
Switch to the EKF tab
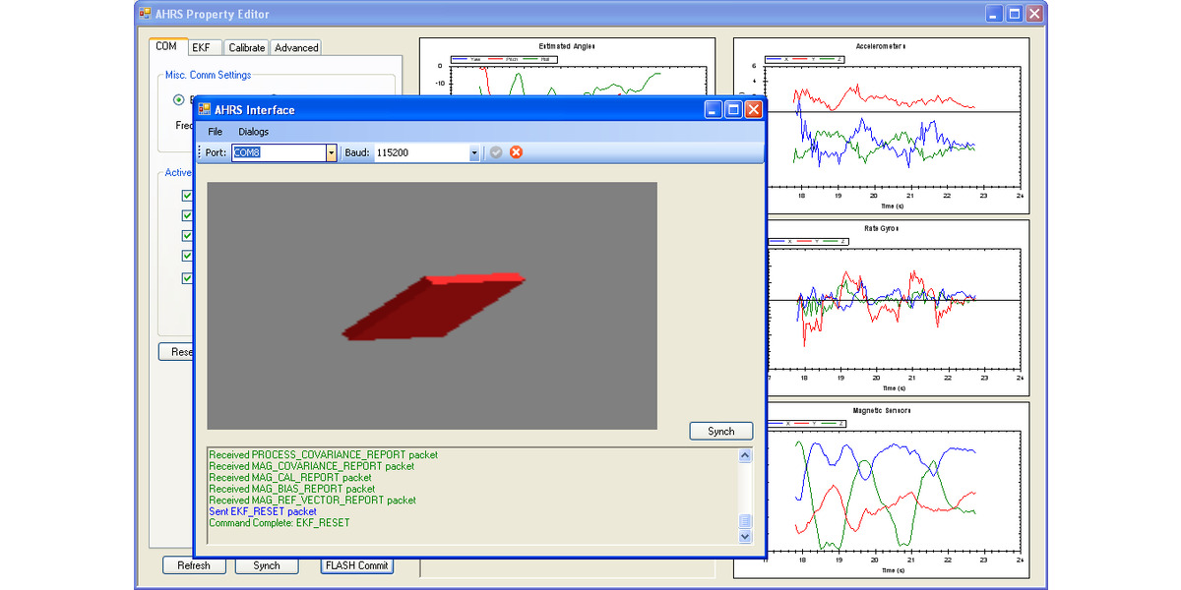point(203,46)
